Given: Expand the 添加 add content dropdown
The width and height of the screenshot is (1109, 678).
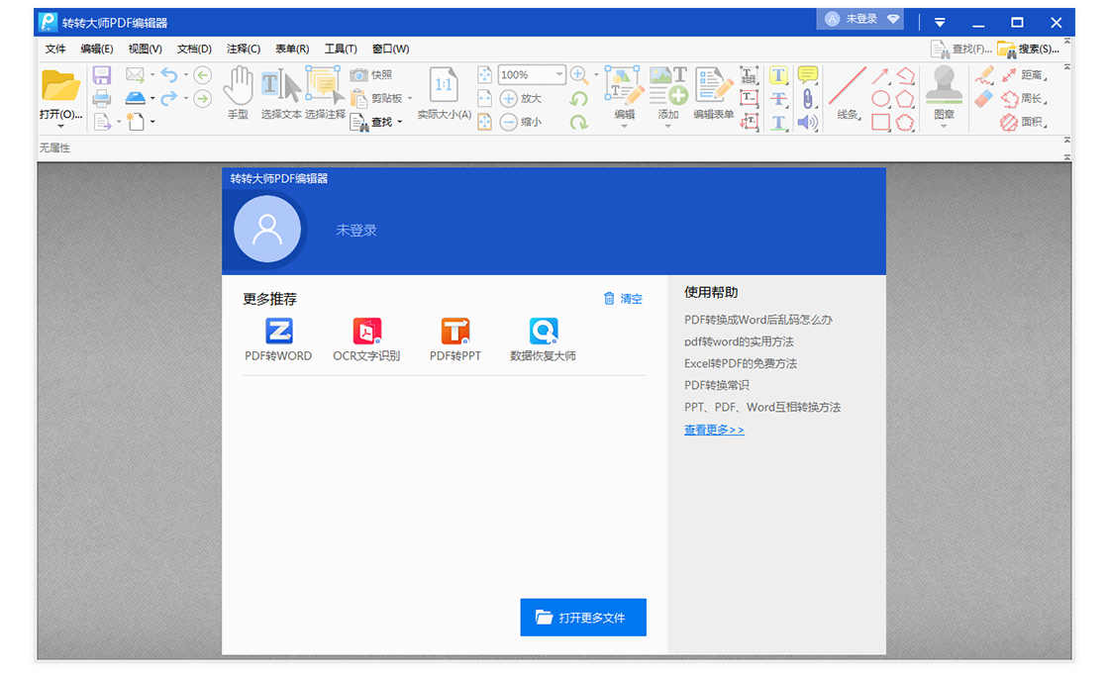Looking at the screenshot, I should point(667,126).
